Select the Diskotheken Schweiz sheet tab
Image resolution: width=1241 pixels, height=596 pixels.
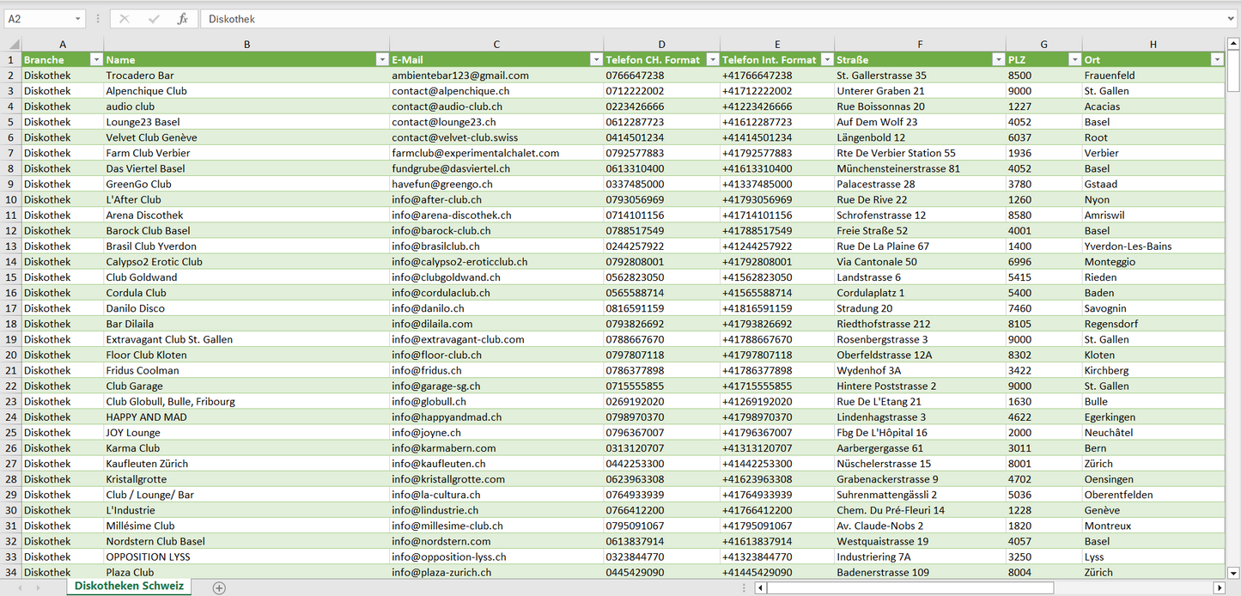coord(129,587)
